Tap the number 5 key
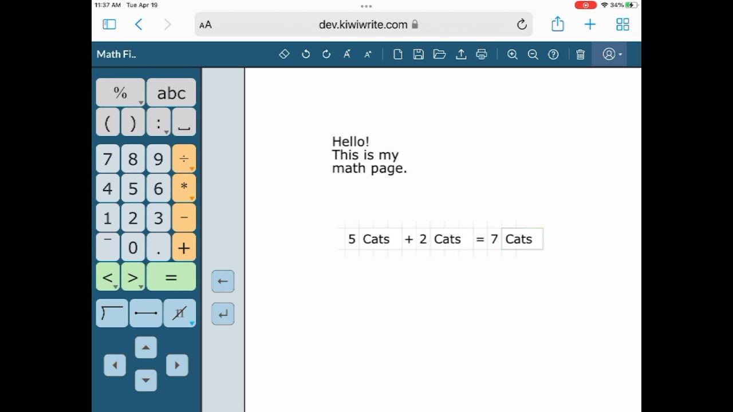The image size is (733, 412). [x=133, y=188]
